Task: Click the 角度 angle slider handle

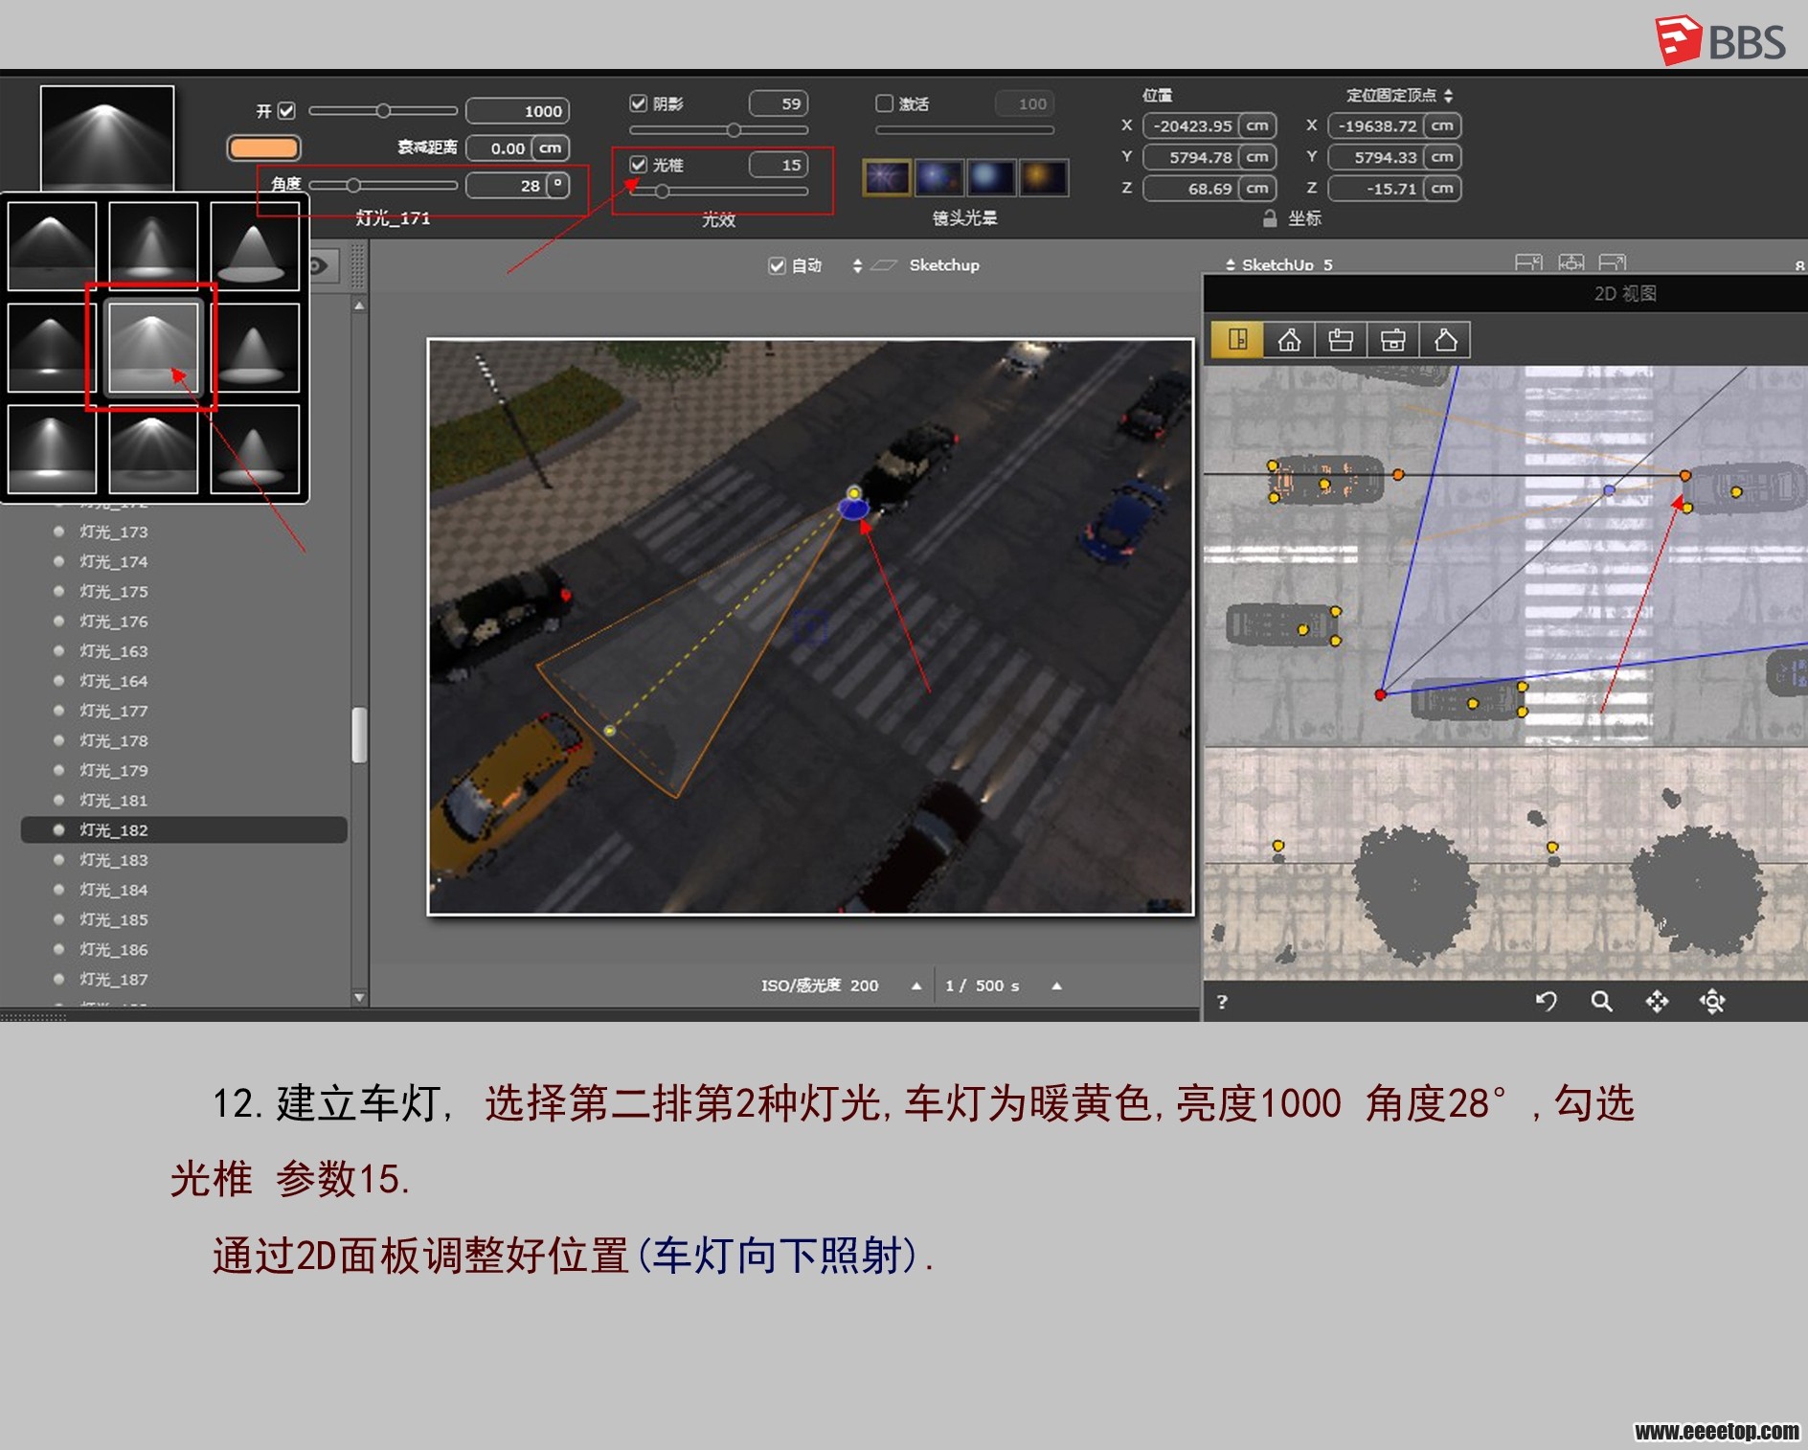Action: pyautogui.click(x=354, y=185)
